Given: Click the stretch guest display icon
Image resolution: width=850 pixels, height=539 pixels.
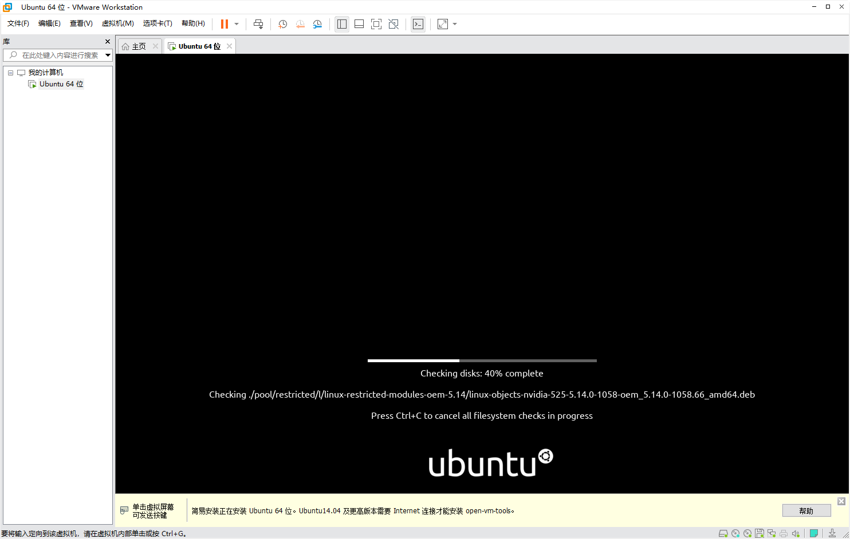Looking at the screenshot, I should pyautogui.click(x=443, y=24).
